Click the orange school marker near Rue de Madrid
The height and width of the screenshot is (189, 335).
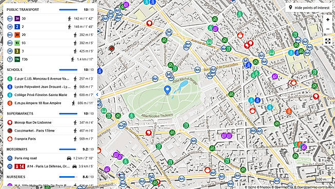[289, 111]
